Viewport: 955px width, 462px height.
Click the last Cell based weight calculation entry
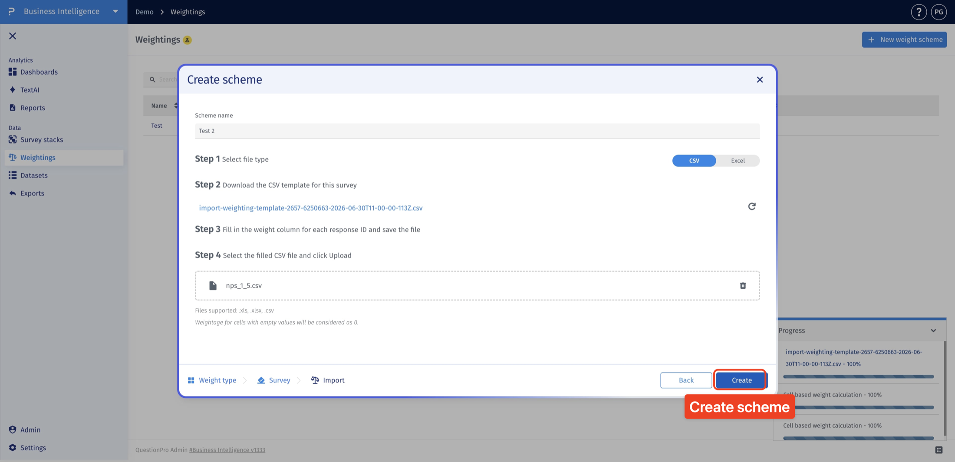click(x=832, y=426)
